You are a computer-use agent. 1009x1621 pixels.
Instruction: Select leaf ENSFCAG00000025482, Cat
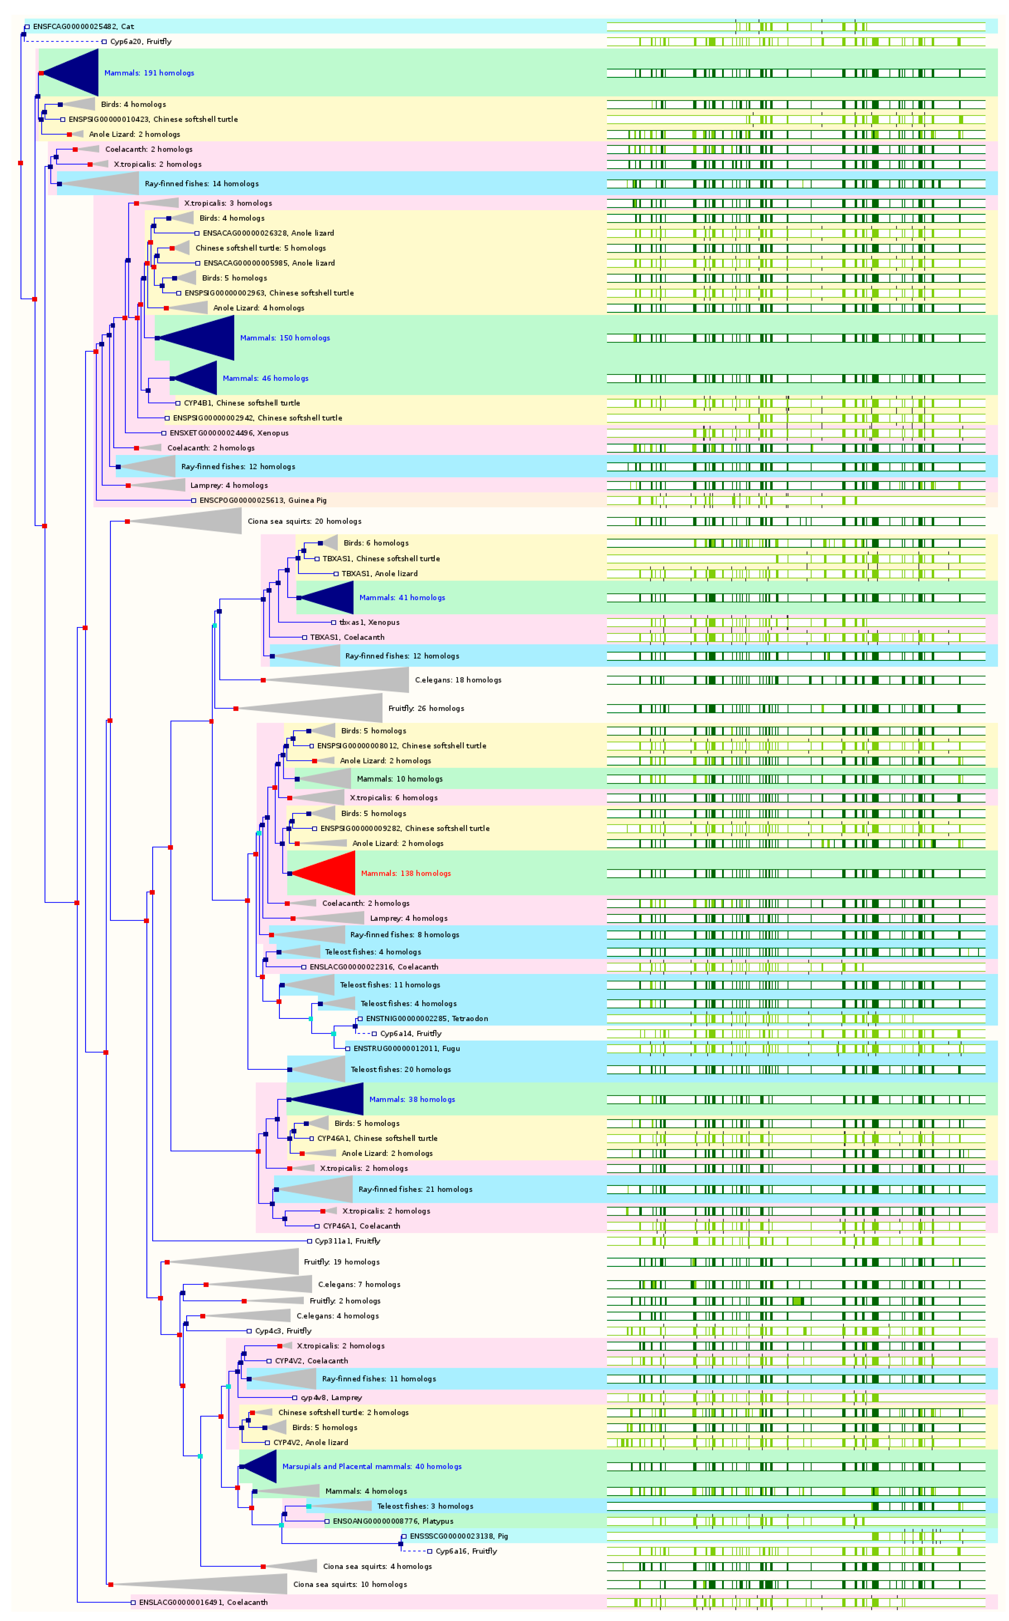tap(83, 27)
